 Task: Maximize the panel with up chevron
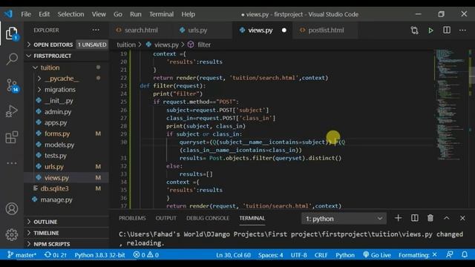447,218
